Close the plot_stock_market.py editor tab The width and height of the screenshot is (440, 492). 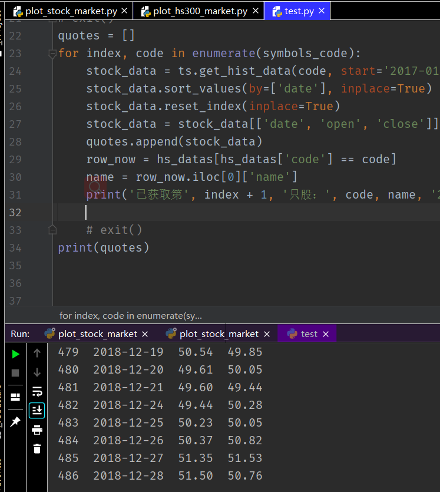(124, 11)
